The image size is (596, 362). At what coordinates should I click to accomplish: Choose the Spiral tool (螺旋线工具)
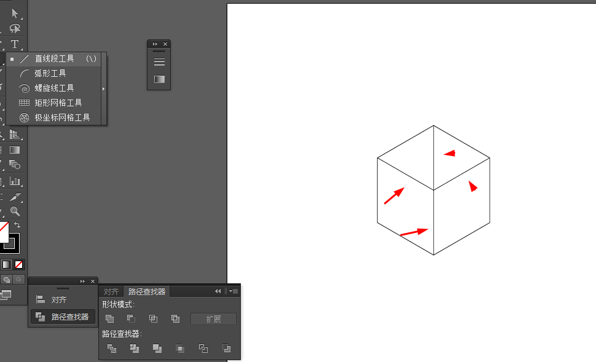point(54,88)
